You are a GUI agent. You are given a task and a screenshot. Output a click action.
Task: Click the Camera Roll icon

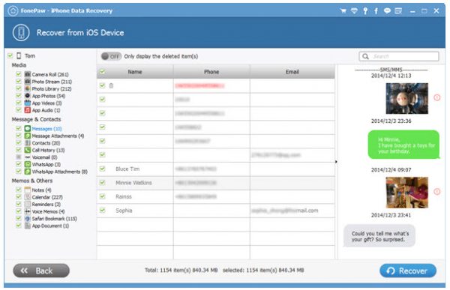28,74
